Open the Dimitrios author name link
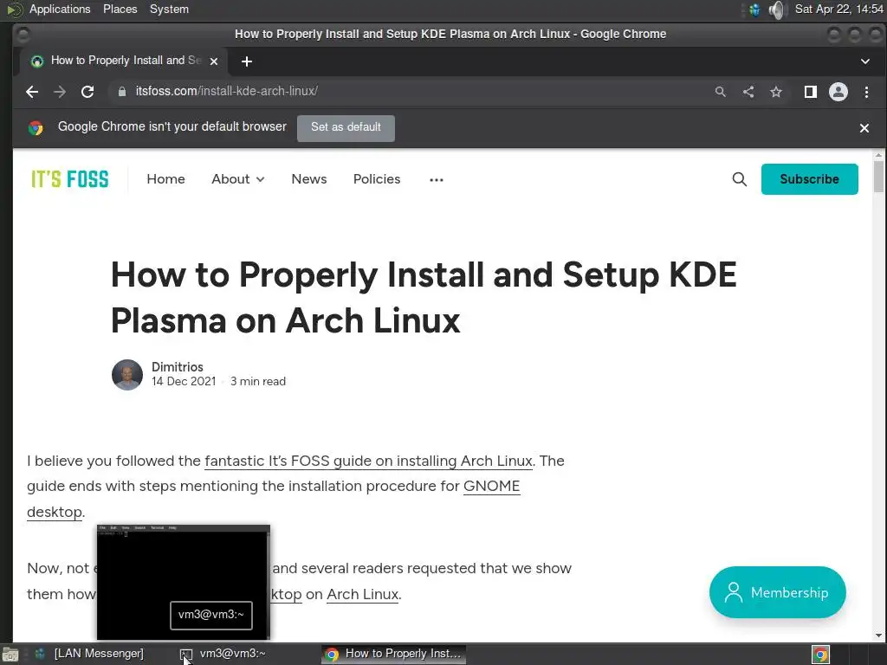The image size is (887, 665). 177,366
